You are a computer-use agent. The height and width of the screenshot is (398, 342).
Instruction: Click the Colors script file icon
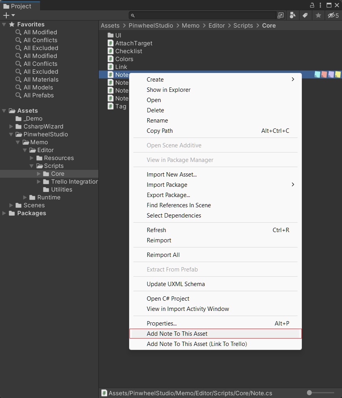[x=111, y=59]
